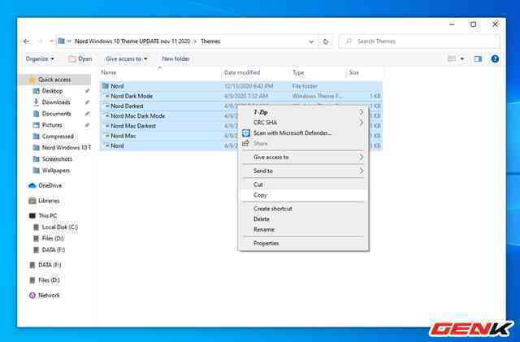Toggle the preview pane icon

(478, 59)
